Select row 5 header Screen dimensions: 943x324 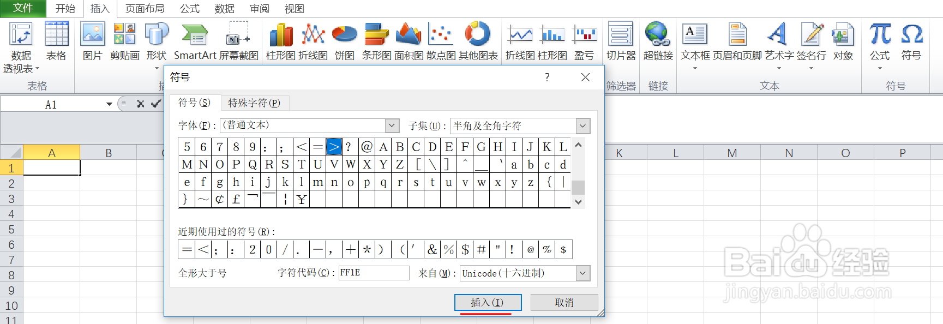pyautogui.click(x=11, y=230)
